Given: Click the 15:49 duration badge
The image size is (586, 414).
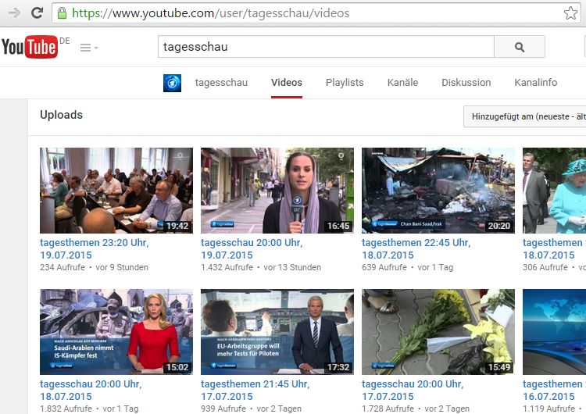Looking at the screenshot, I should pos(499,367).
